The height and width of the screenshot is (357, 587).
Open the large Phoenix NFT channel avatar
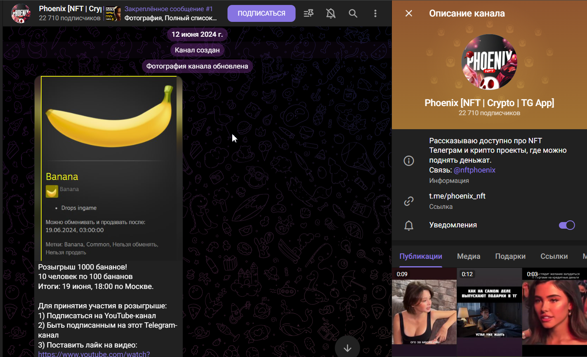489,62
